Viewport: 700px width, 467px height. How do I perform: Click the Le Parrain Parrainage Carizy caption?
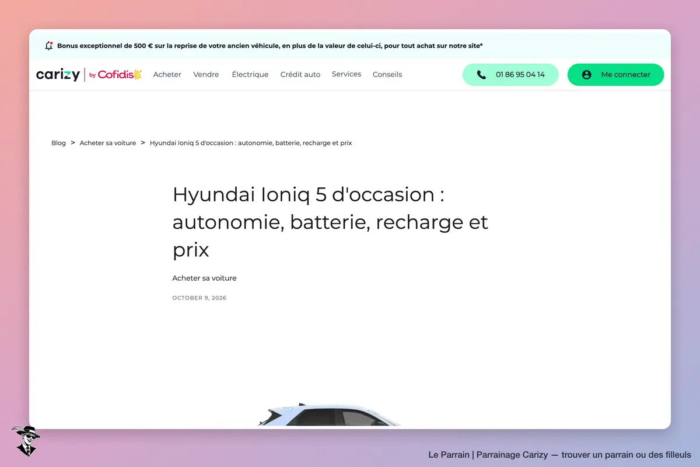tap(559, 455)
